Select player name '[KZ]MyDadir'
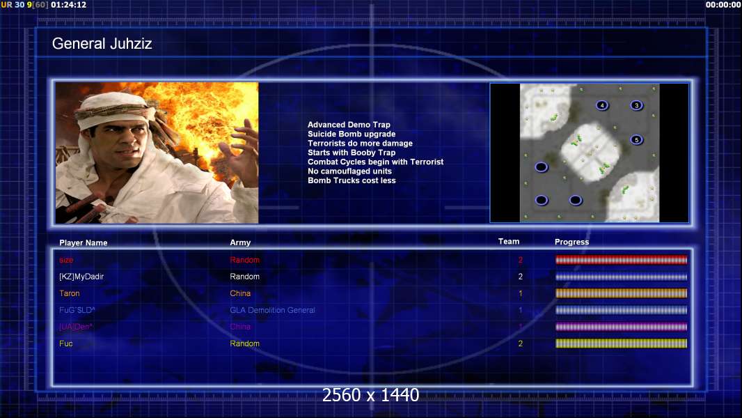Viewport: 742px width, 418px height. [81, 277]
